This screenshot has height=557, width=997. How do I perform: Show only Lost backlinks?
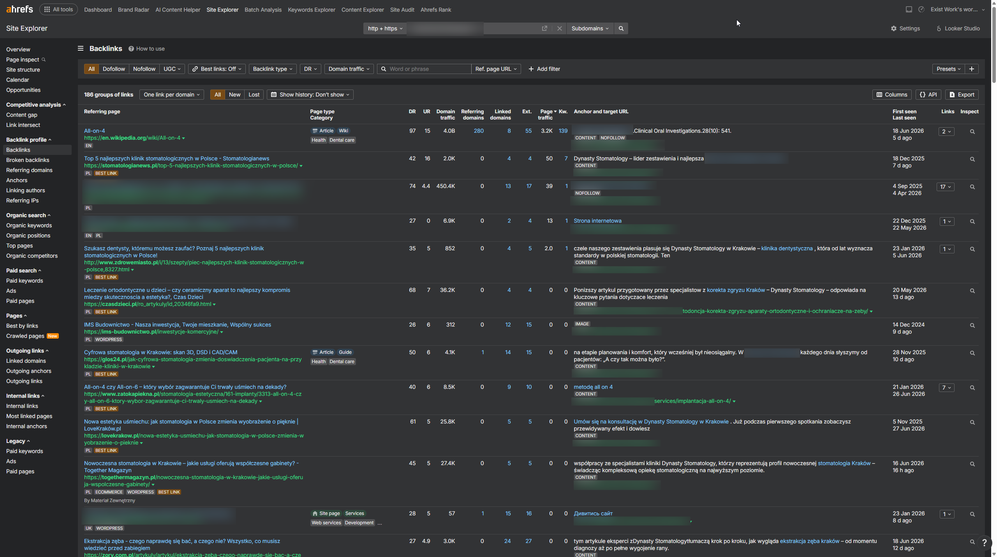coord(254,95)
